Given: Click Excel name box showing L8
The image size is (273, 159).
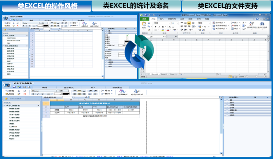Looking at the screenshot, I should (x=156, y=36).
